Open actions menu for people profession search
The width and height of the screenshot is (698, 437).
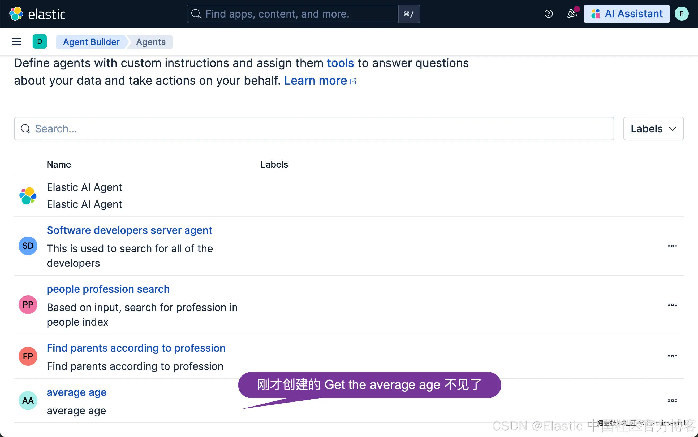(672, 305)
